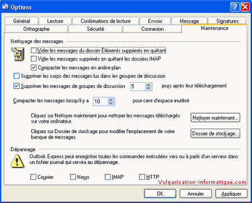
Task: Open the Signatures tab
Action: (x=227, y=21)
